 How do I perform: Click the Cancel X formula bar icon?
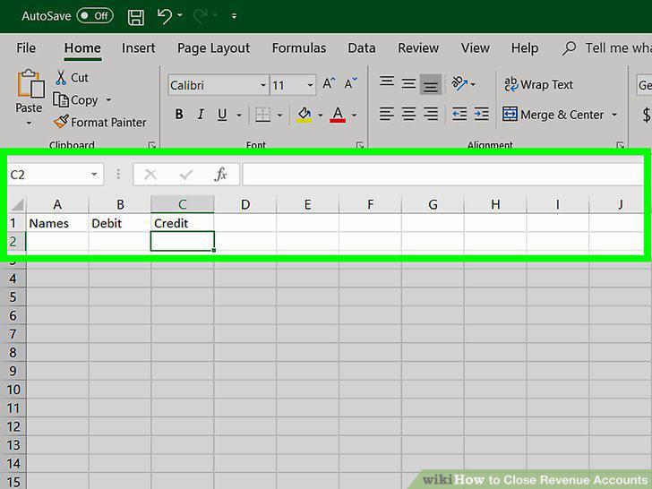pos(150,175)
